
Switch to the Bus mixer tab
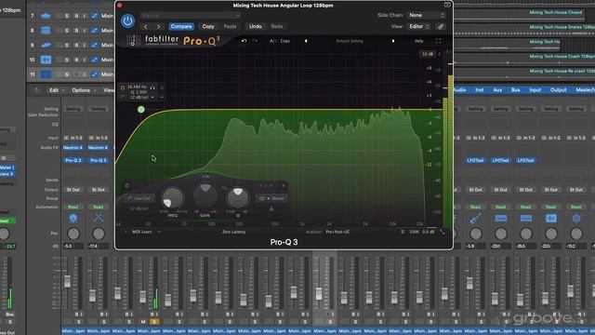tap(515, 90)
